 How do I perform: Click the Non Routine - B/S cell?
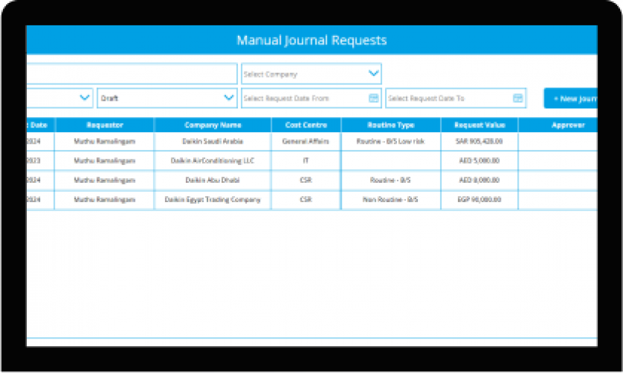(x=391, y=199)
